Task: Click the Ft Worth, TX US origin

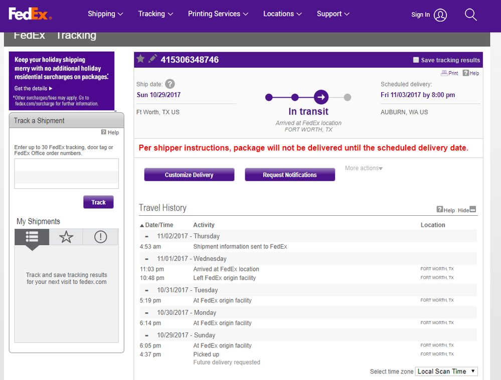Action: click(158, 112)
